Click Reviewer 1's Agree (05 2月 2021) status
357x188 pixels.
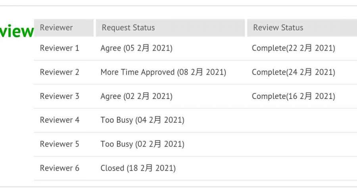136,48
